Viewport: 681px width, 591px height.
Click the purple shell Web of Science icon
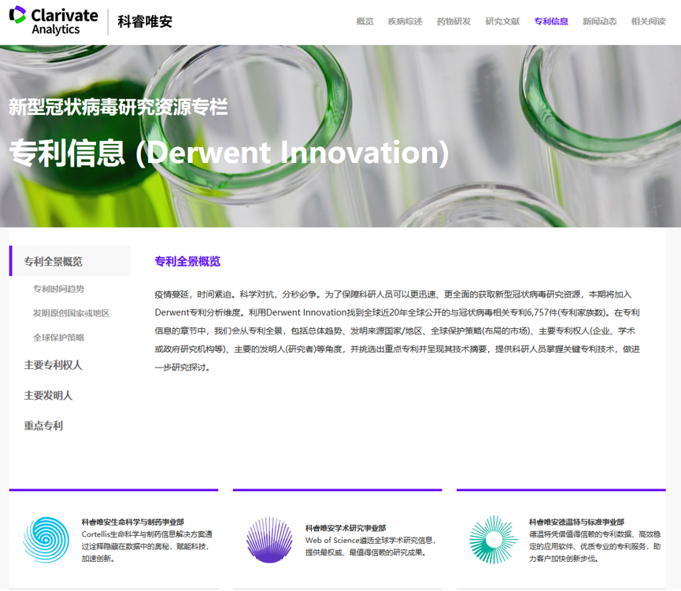270,540
